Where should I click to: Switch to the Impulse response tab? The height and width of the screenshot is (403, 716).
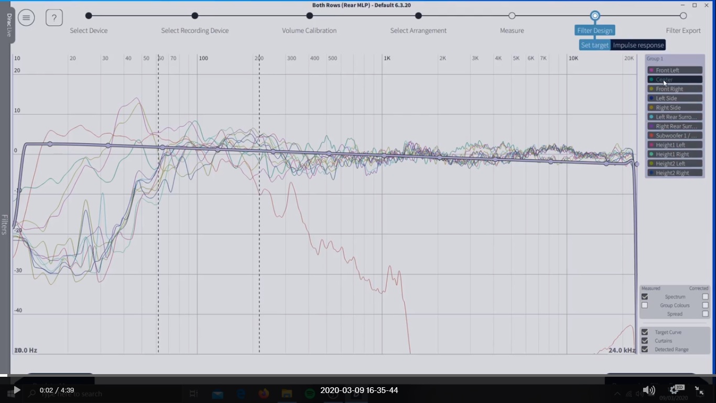[x=638, y=45]
